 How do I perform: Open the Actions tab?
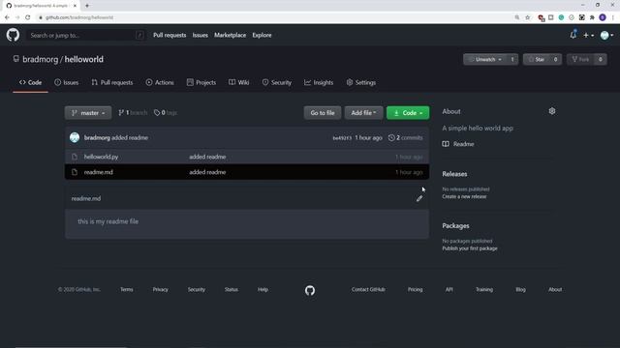pos(160,82)
